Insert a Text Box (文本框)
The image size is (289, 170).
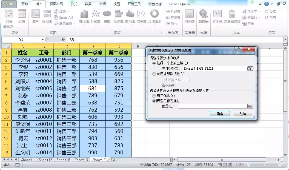click(217, 18)
